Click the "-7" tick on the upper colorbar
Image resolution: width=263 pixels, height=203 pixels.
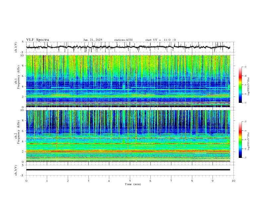[245, 103]
